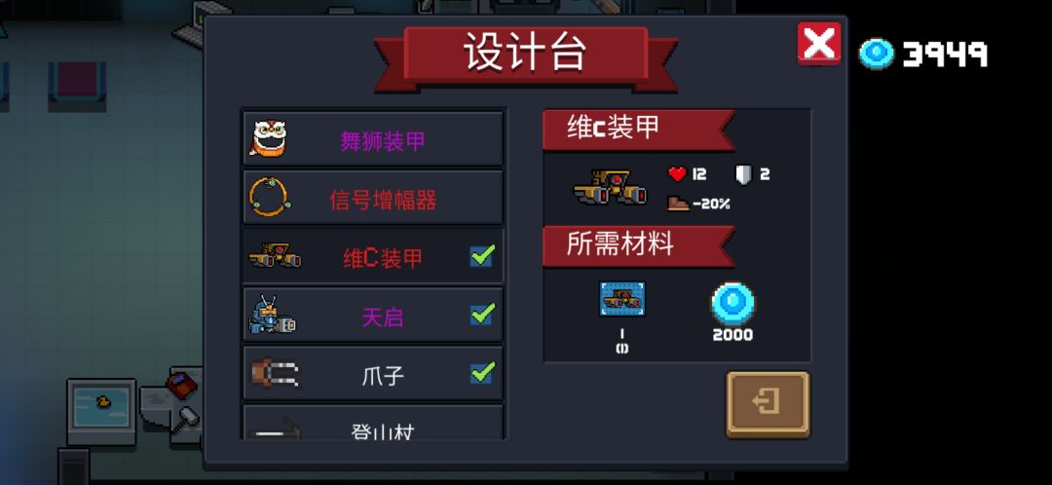Close the 设计台 panel with red X
1052x485 pixels.
coord(818,44)
